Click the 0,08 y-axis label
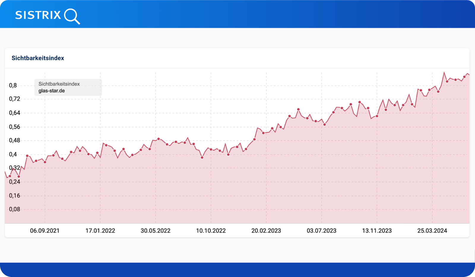Viewport: 475px width, 277px height. (15, 209)
